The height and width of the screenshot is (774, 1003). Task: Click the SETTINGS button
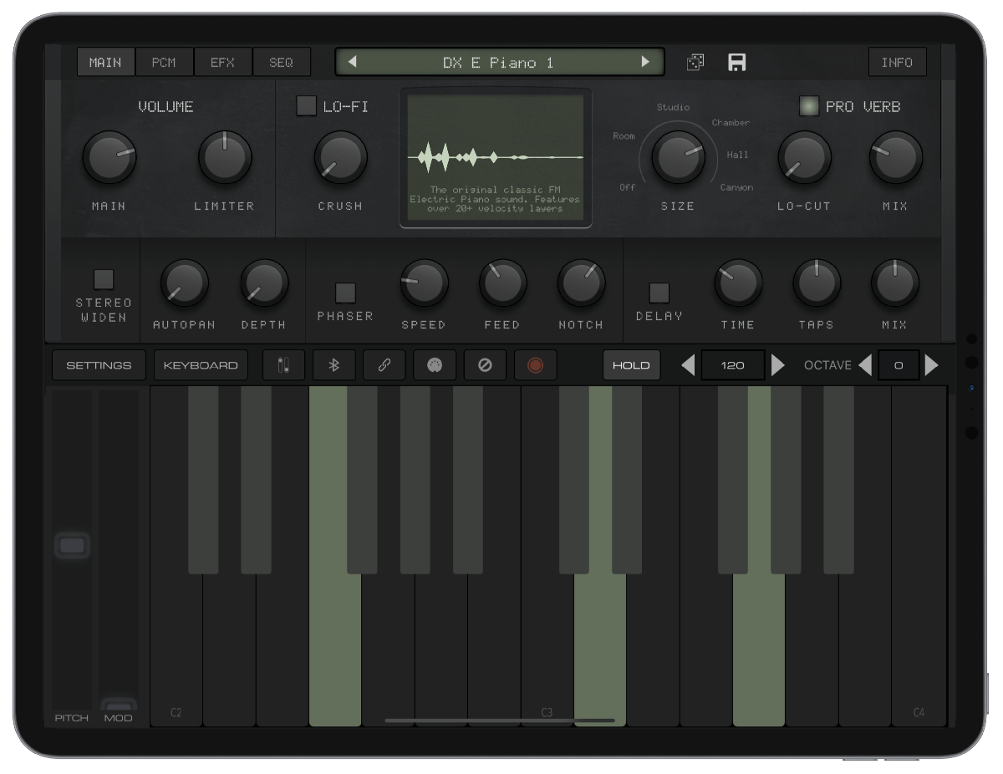pos(99,365)
